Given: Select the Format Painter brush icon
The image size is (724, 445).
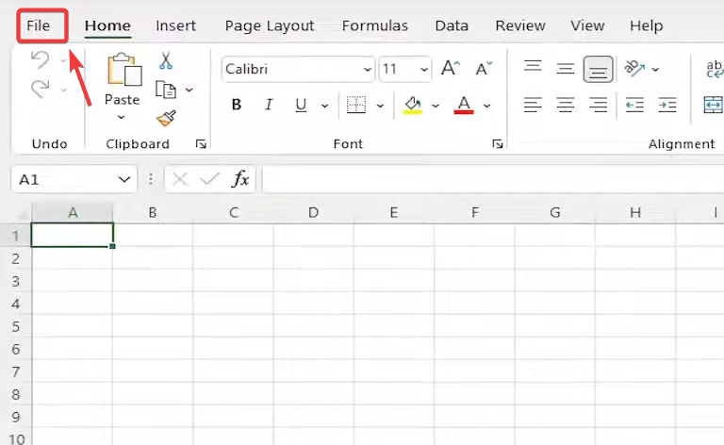Looking at the screenshot, I should 166,118.
